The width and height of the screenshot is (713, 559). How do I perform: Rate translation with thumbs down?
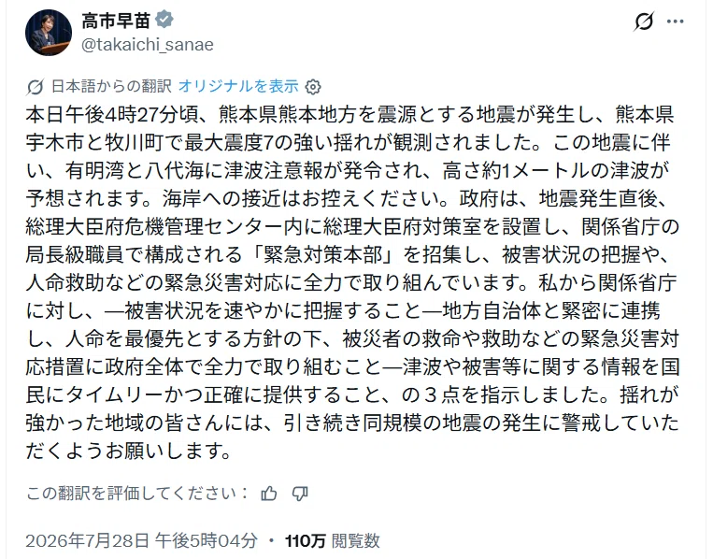300,494
